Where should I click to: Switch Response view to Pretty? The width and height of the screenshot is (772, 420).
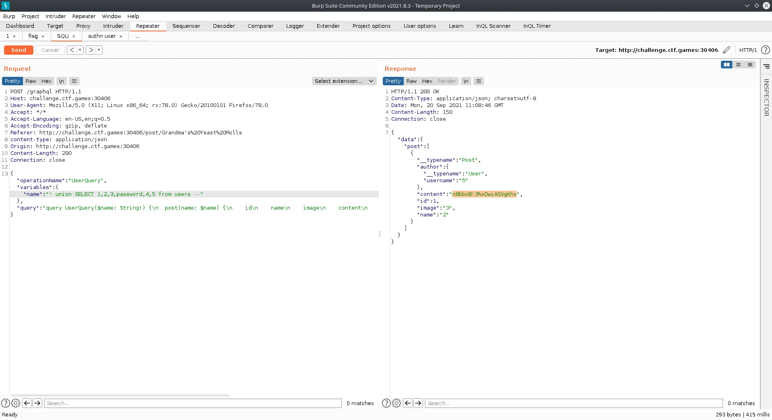[393, 81]
